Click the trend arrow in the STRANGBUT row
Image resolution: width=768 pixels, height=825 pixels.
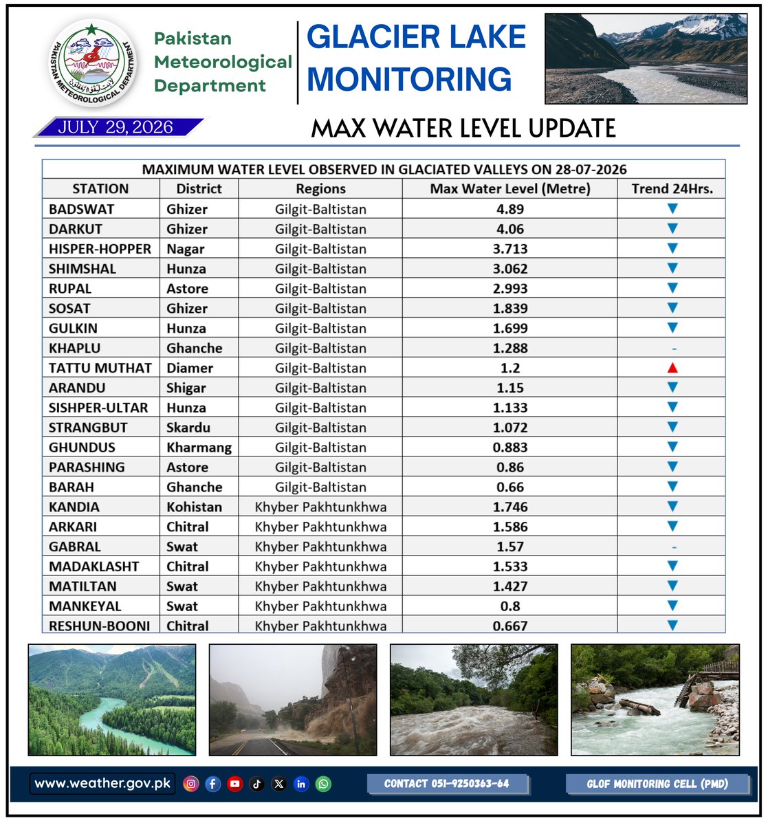pyautogui.click(x=672, y=428)
